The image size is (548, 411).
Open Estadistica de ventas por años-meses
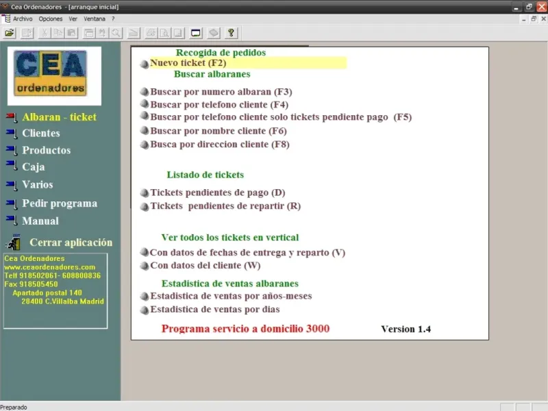pos(231,296)
